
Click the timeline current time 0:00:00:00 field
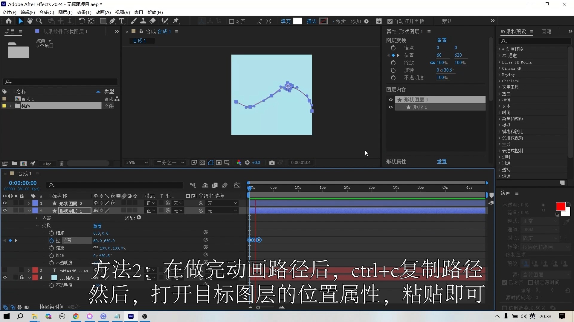pyautogui.click(x=23, y=183)
